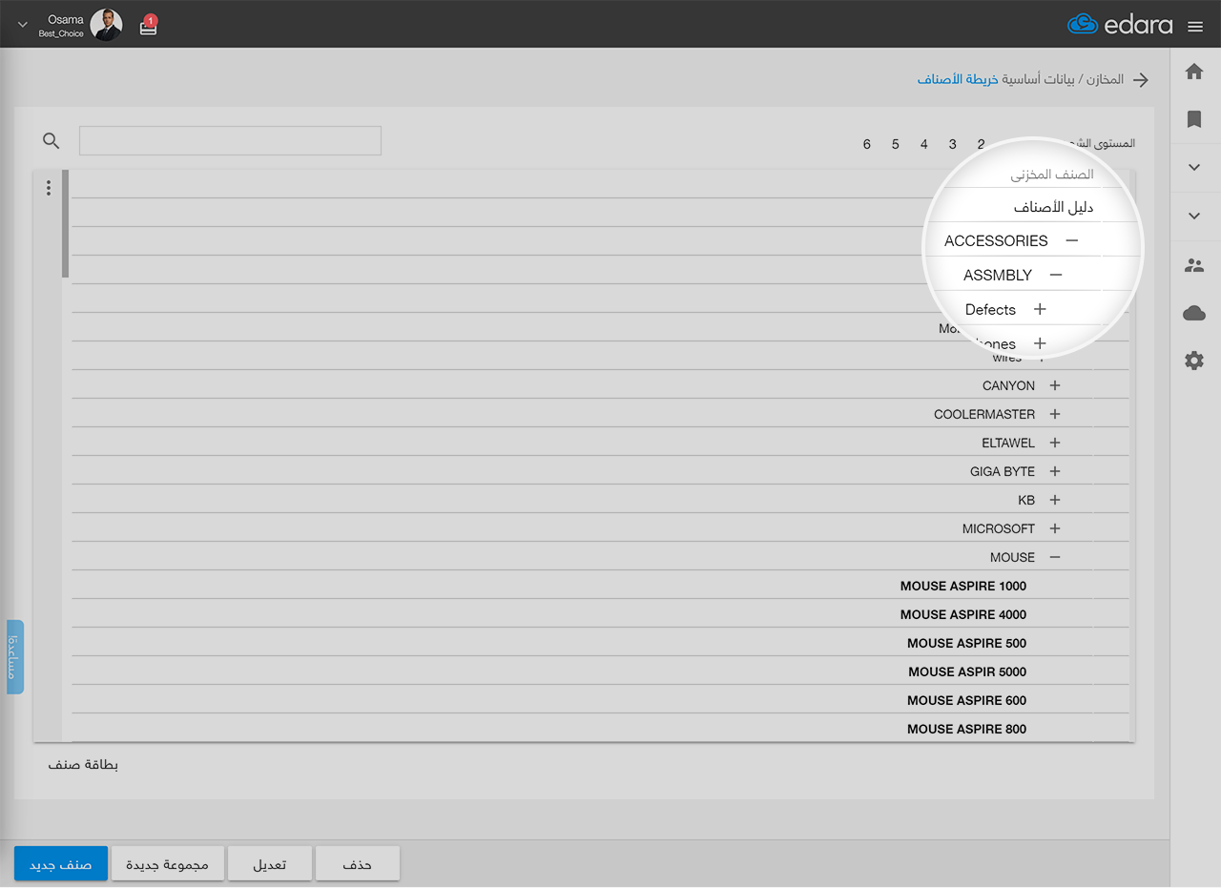1221x888 pixels.
Task: Open the cloud icon in sidebar
Action: [x=1194, y=313]
